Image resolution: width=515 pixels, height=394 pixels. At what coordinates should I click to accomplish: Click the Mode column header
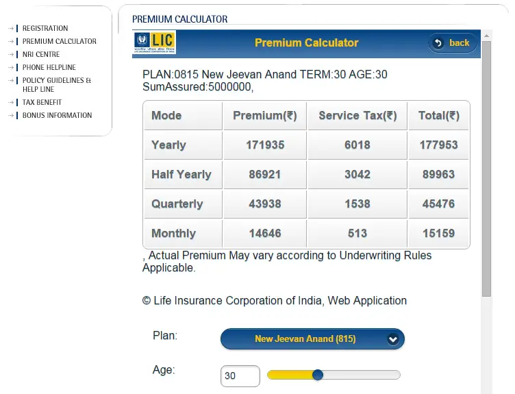(x=166, y=115)
